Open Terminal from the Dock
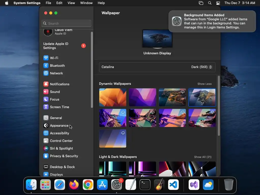This screenshot has width=260, height=195. (145, 185)
